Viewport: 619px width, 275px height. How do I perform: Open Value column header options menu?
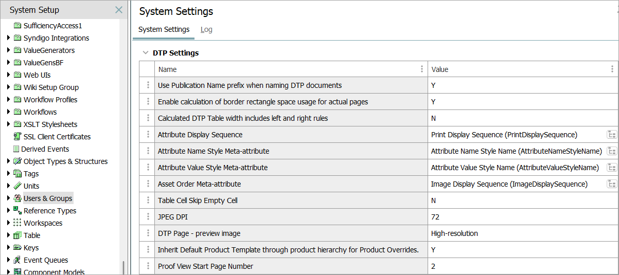pyautogui.click(x=612, y=69)
